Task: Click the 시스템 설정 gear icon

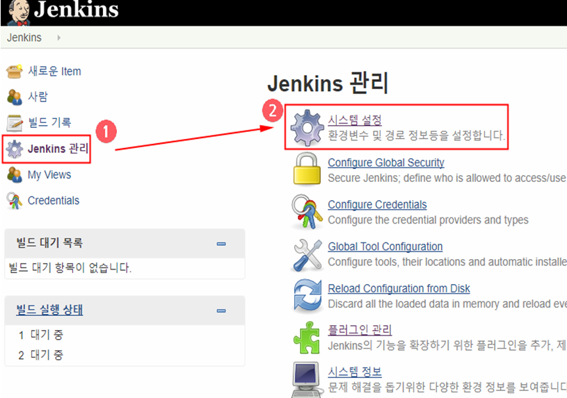Action: tap(308, 128)
